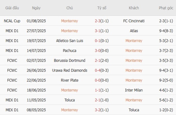Open River Plate team link
Image resolution: width=176 pixels, height=115 pixels.
click(x=70, y=80)
